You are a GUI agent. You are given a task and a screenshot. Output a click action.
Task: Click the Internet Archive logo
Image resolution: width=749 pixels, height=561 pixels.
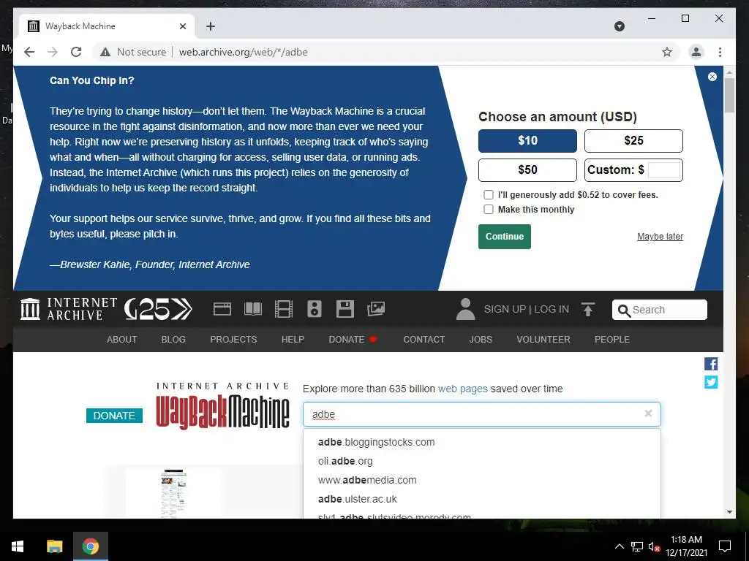[x=69, y=309]
